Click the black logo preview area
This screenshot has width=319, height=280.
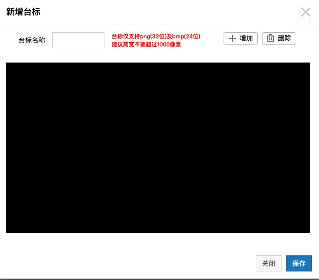158,148
